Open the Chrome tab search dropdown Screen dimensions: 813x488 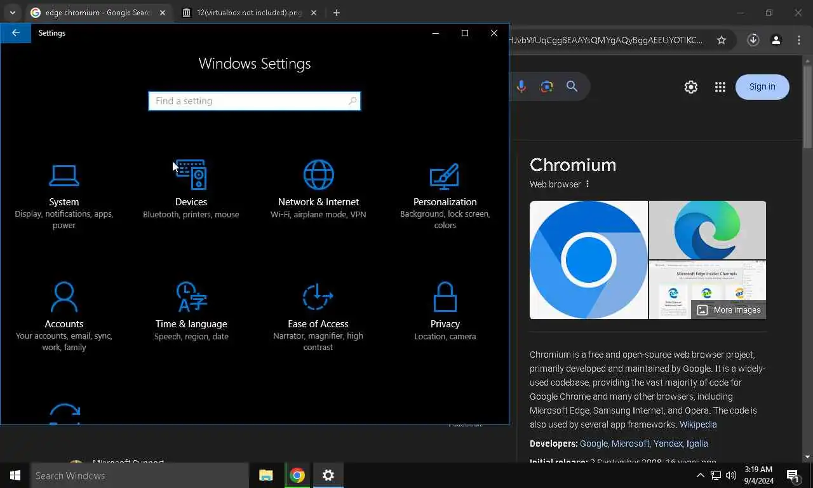tap(13, 13)
